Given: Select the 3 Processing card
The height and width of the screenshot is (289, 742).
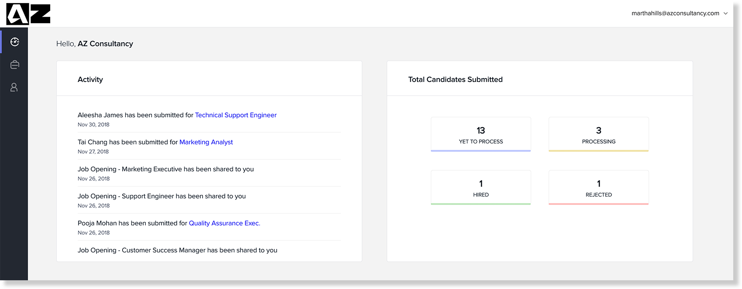Looking at the screenshot, I should pyautogui.click(x=599, y=134).
